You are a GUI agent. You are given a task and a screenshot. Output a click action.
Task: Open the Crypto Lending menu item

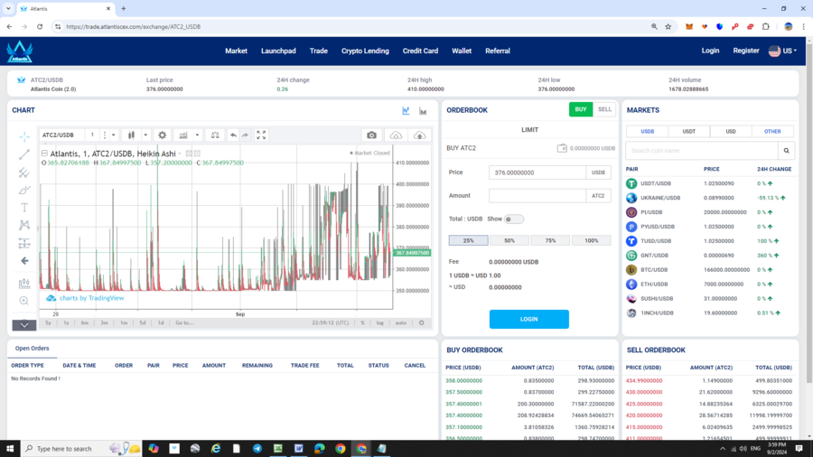coord(365,51)
